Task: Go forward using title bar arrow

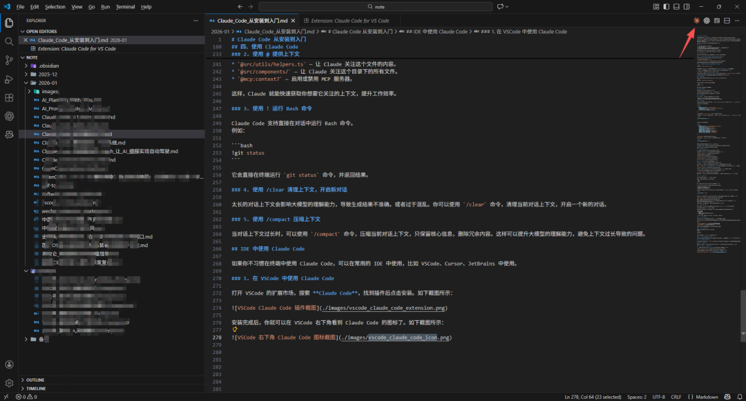Action: coord(251,7)
